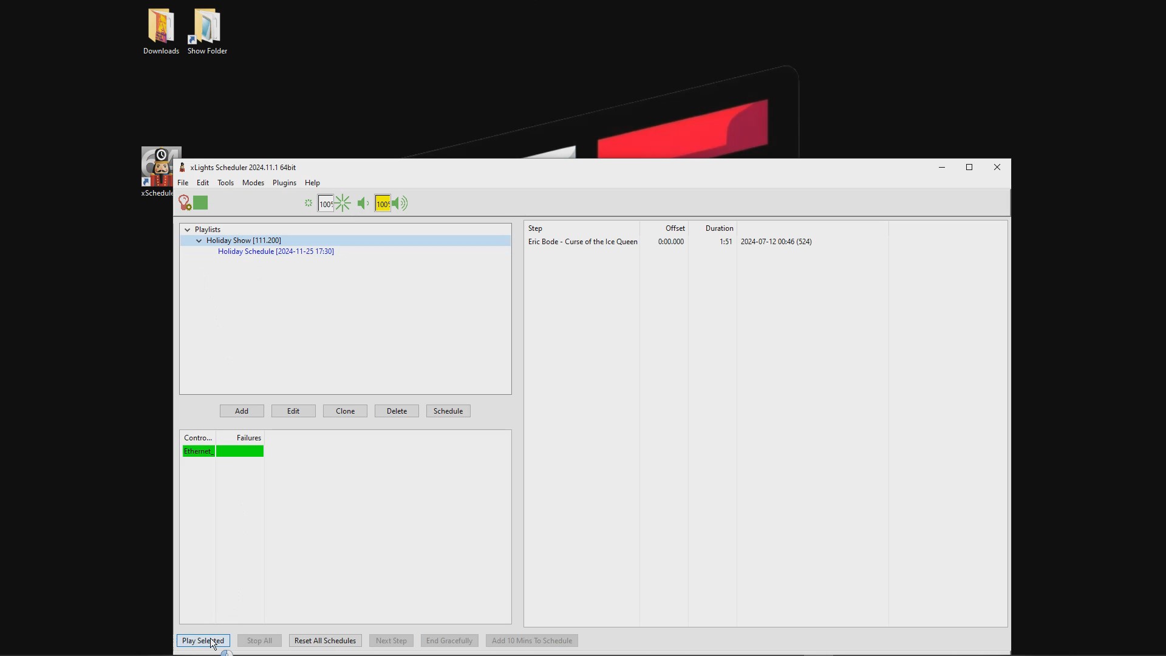The height and width of the screenshot is (656, 1166).
Task: Open the Show Folder desktop shortcut
Action: pyautogui.click(x=207, y=32)
